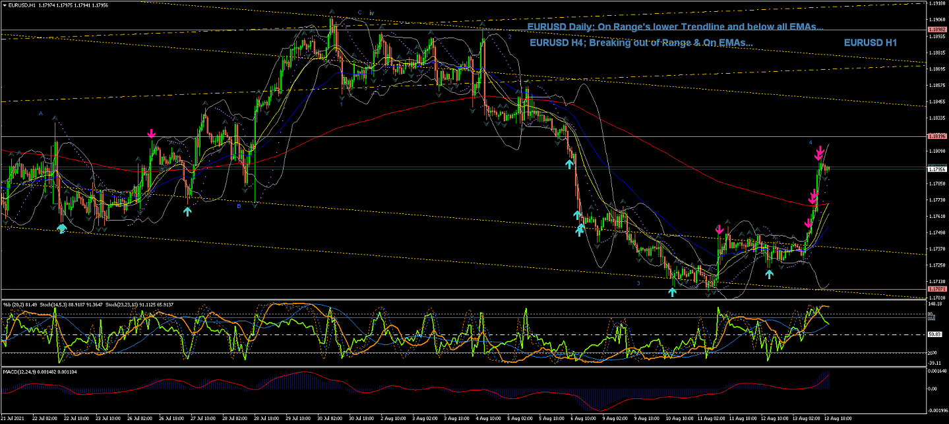Click the cyan up arrow near 12 Aug dip
949x424 pixels.
769,273
